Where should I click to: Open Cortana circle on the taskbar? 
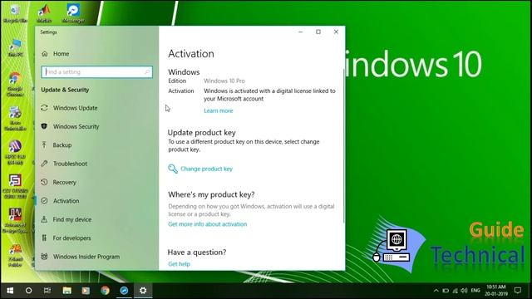[x=28, y=291]
